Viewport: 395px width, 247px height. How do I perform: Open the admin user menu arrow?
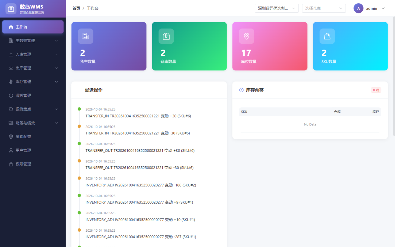(383, 8)
